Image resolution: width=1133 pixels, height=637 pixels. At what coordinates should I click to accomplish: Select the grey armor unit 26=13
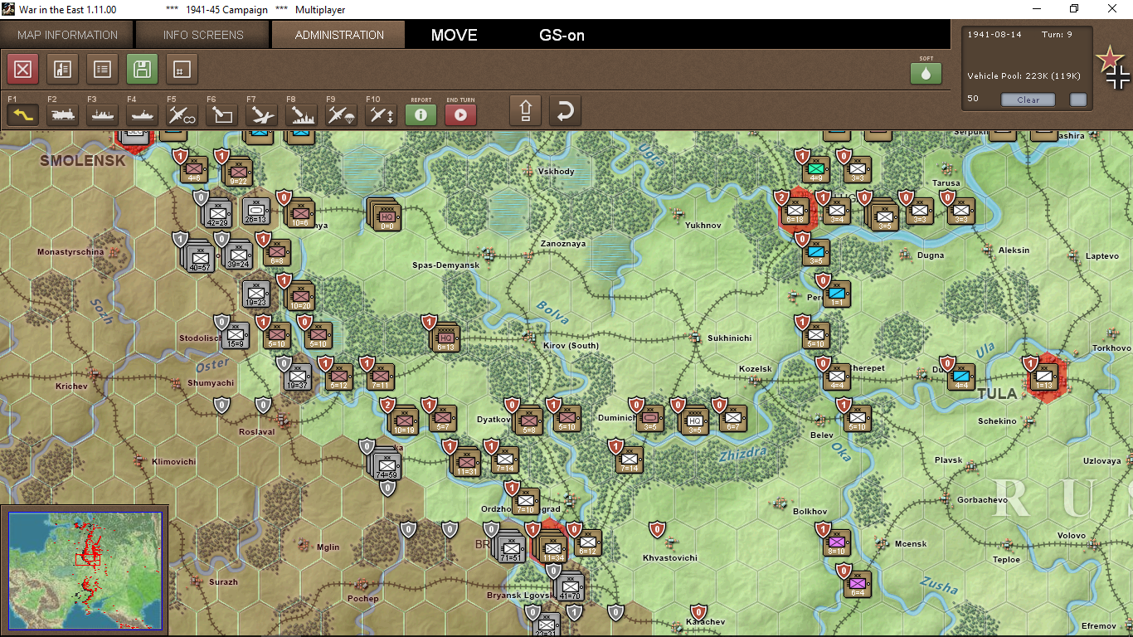click(256, 211)
